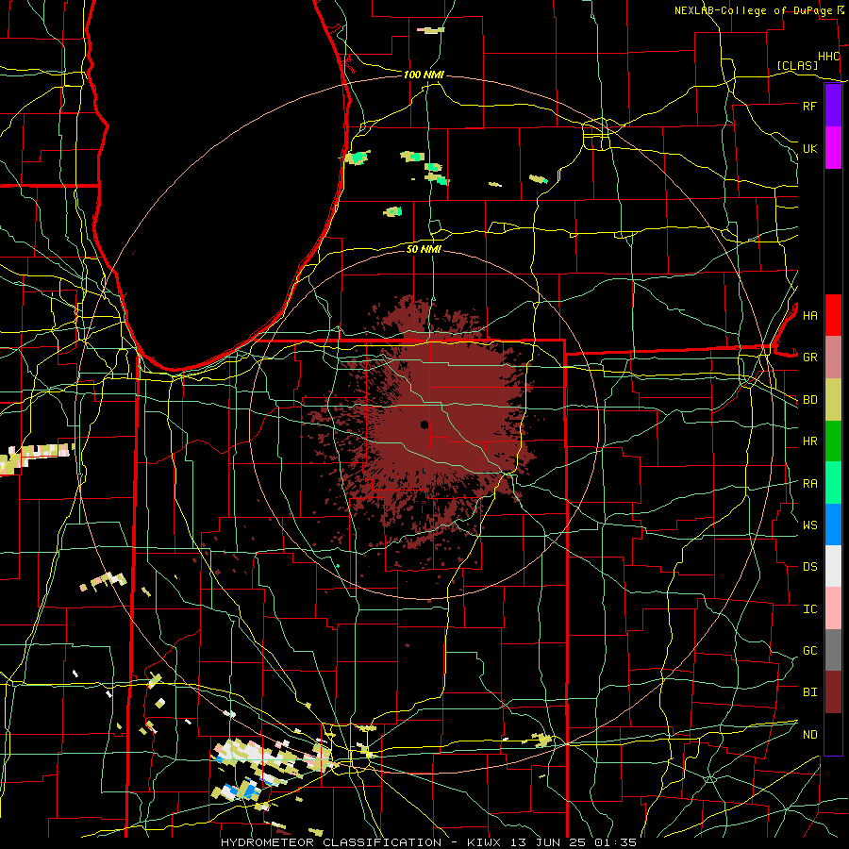Click the IC legend label
Screen dimensions: 849x849
809,609
